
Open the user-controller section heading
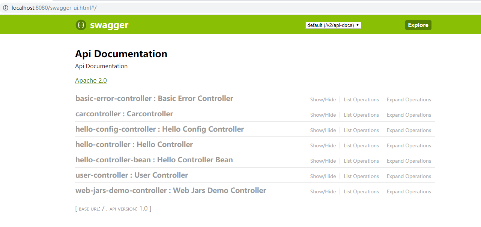click(132, 175)
